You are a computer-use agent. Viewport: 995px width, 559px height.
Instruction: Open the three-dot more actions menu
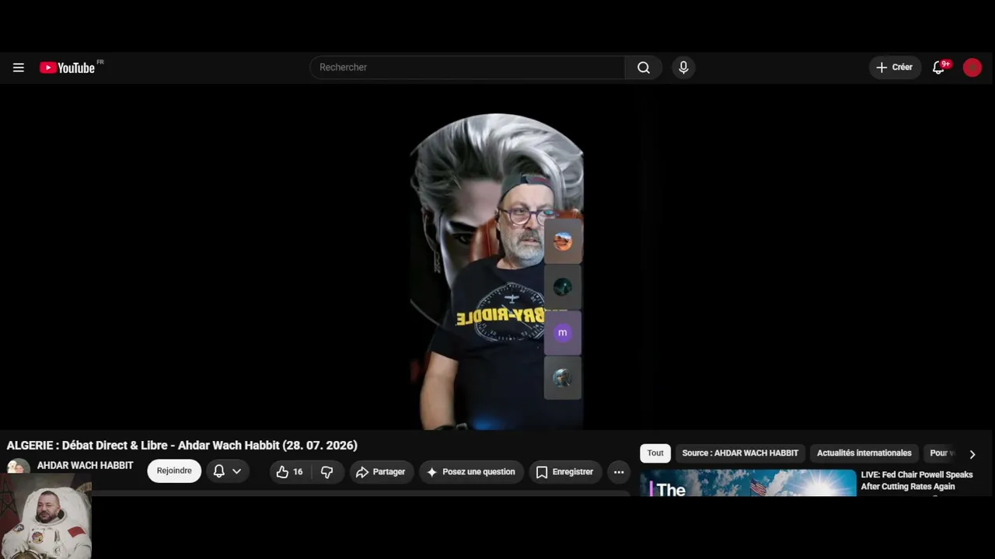click(619, 472)
